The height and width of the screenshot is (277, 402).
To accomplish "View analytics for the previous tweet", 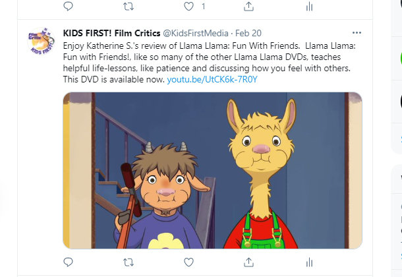I will [310, 6].
